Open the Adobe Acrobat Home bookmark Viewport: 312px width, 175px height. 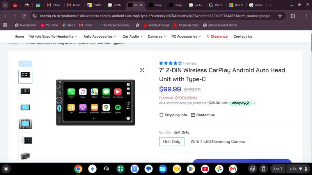(220, 25)
